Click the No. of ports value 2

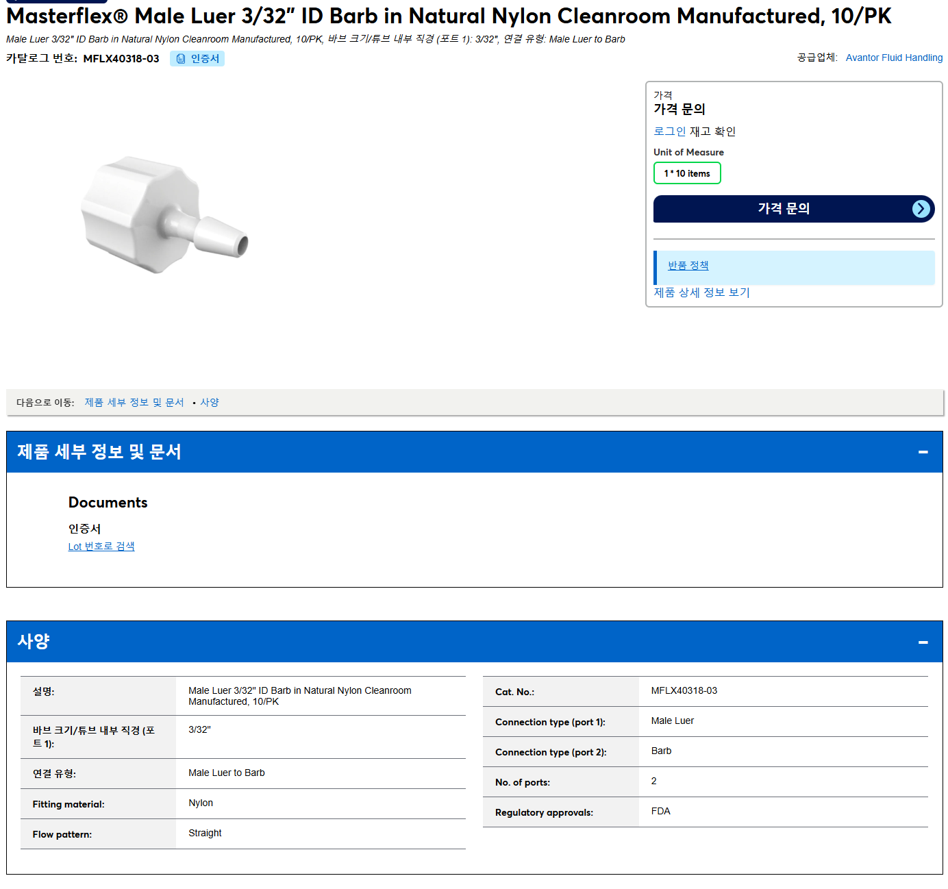pos(654,781)
